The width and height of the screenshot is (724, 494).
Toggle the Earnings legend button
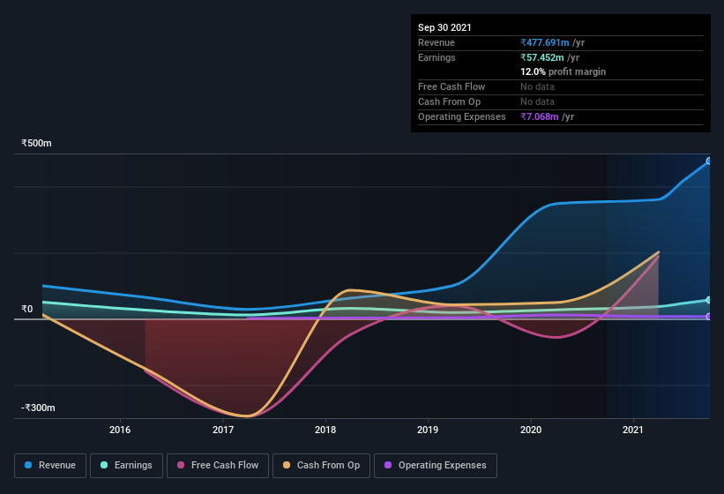[126, 466]
